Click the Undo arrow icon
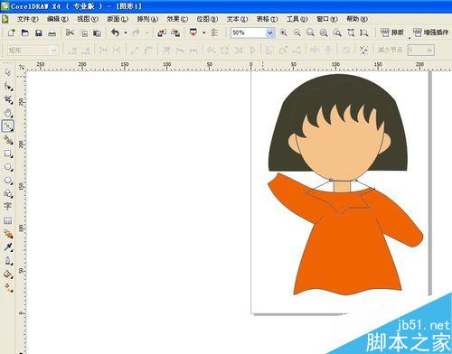 115,33
